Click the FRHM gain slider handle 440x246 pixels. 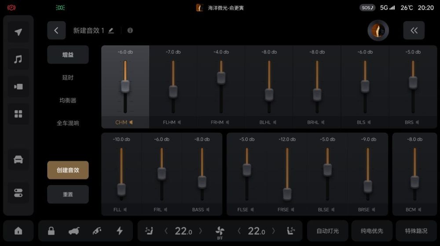click(x=221, y=78)
